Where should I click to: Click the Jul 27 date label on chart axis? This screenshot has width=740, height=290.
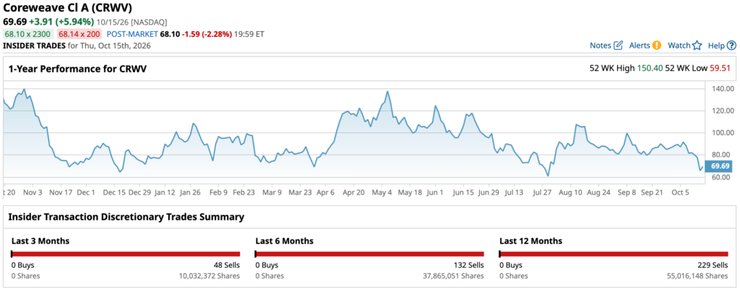point(542,192)
